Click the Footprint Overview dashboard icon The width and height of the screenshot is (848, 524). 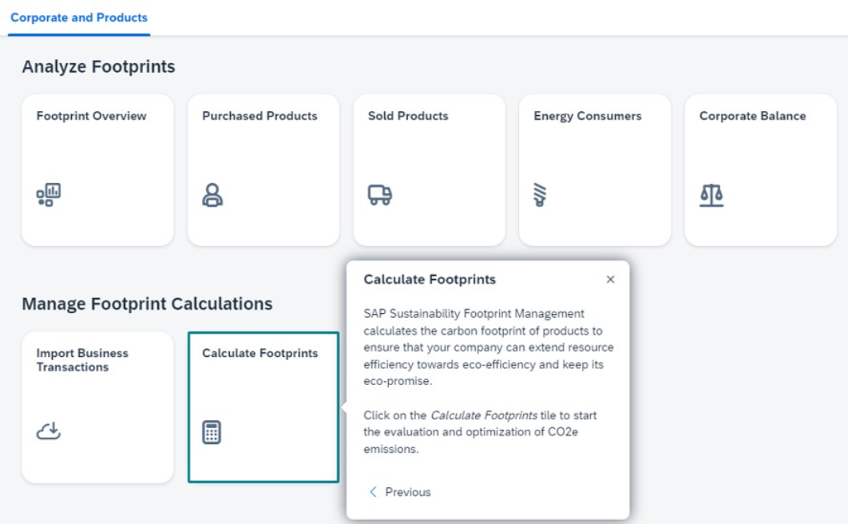pyautogui.click(x=48, y=195)
